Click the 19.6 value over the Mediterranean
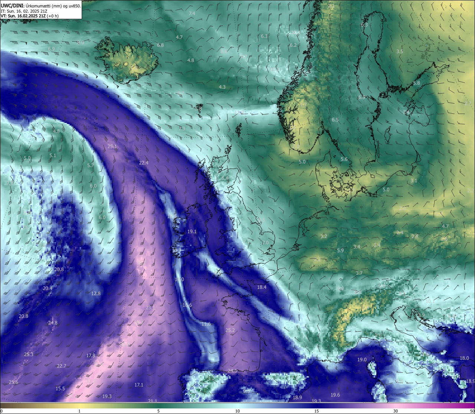This screenshot has height=414, width=475. 335,395
